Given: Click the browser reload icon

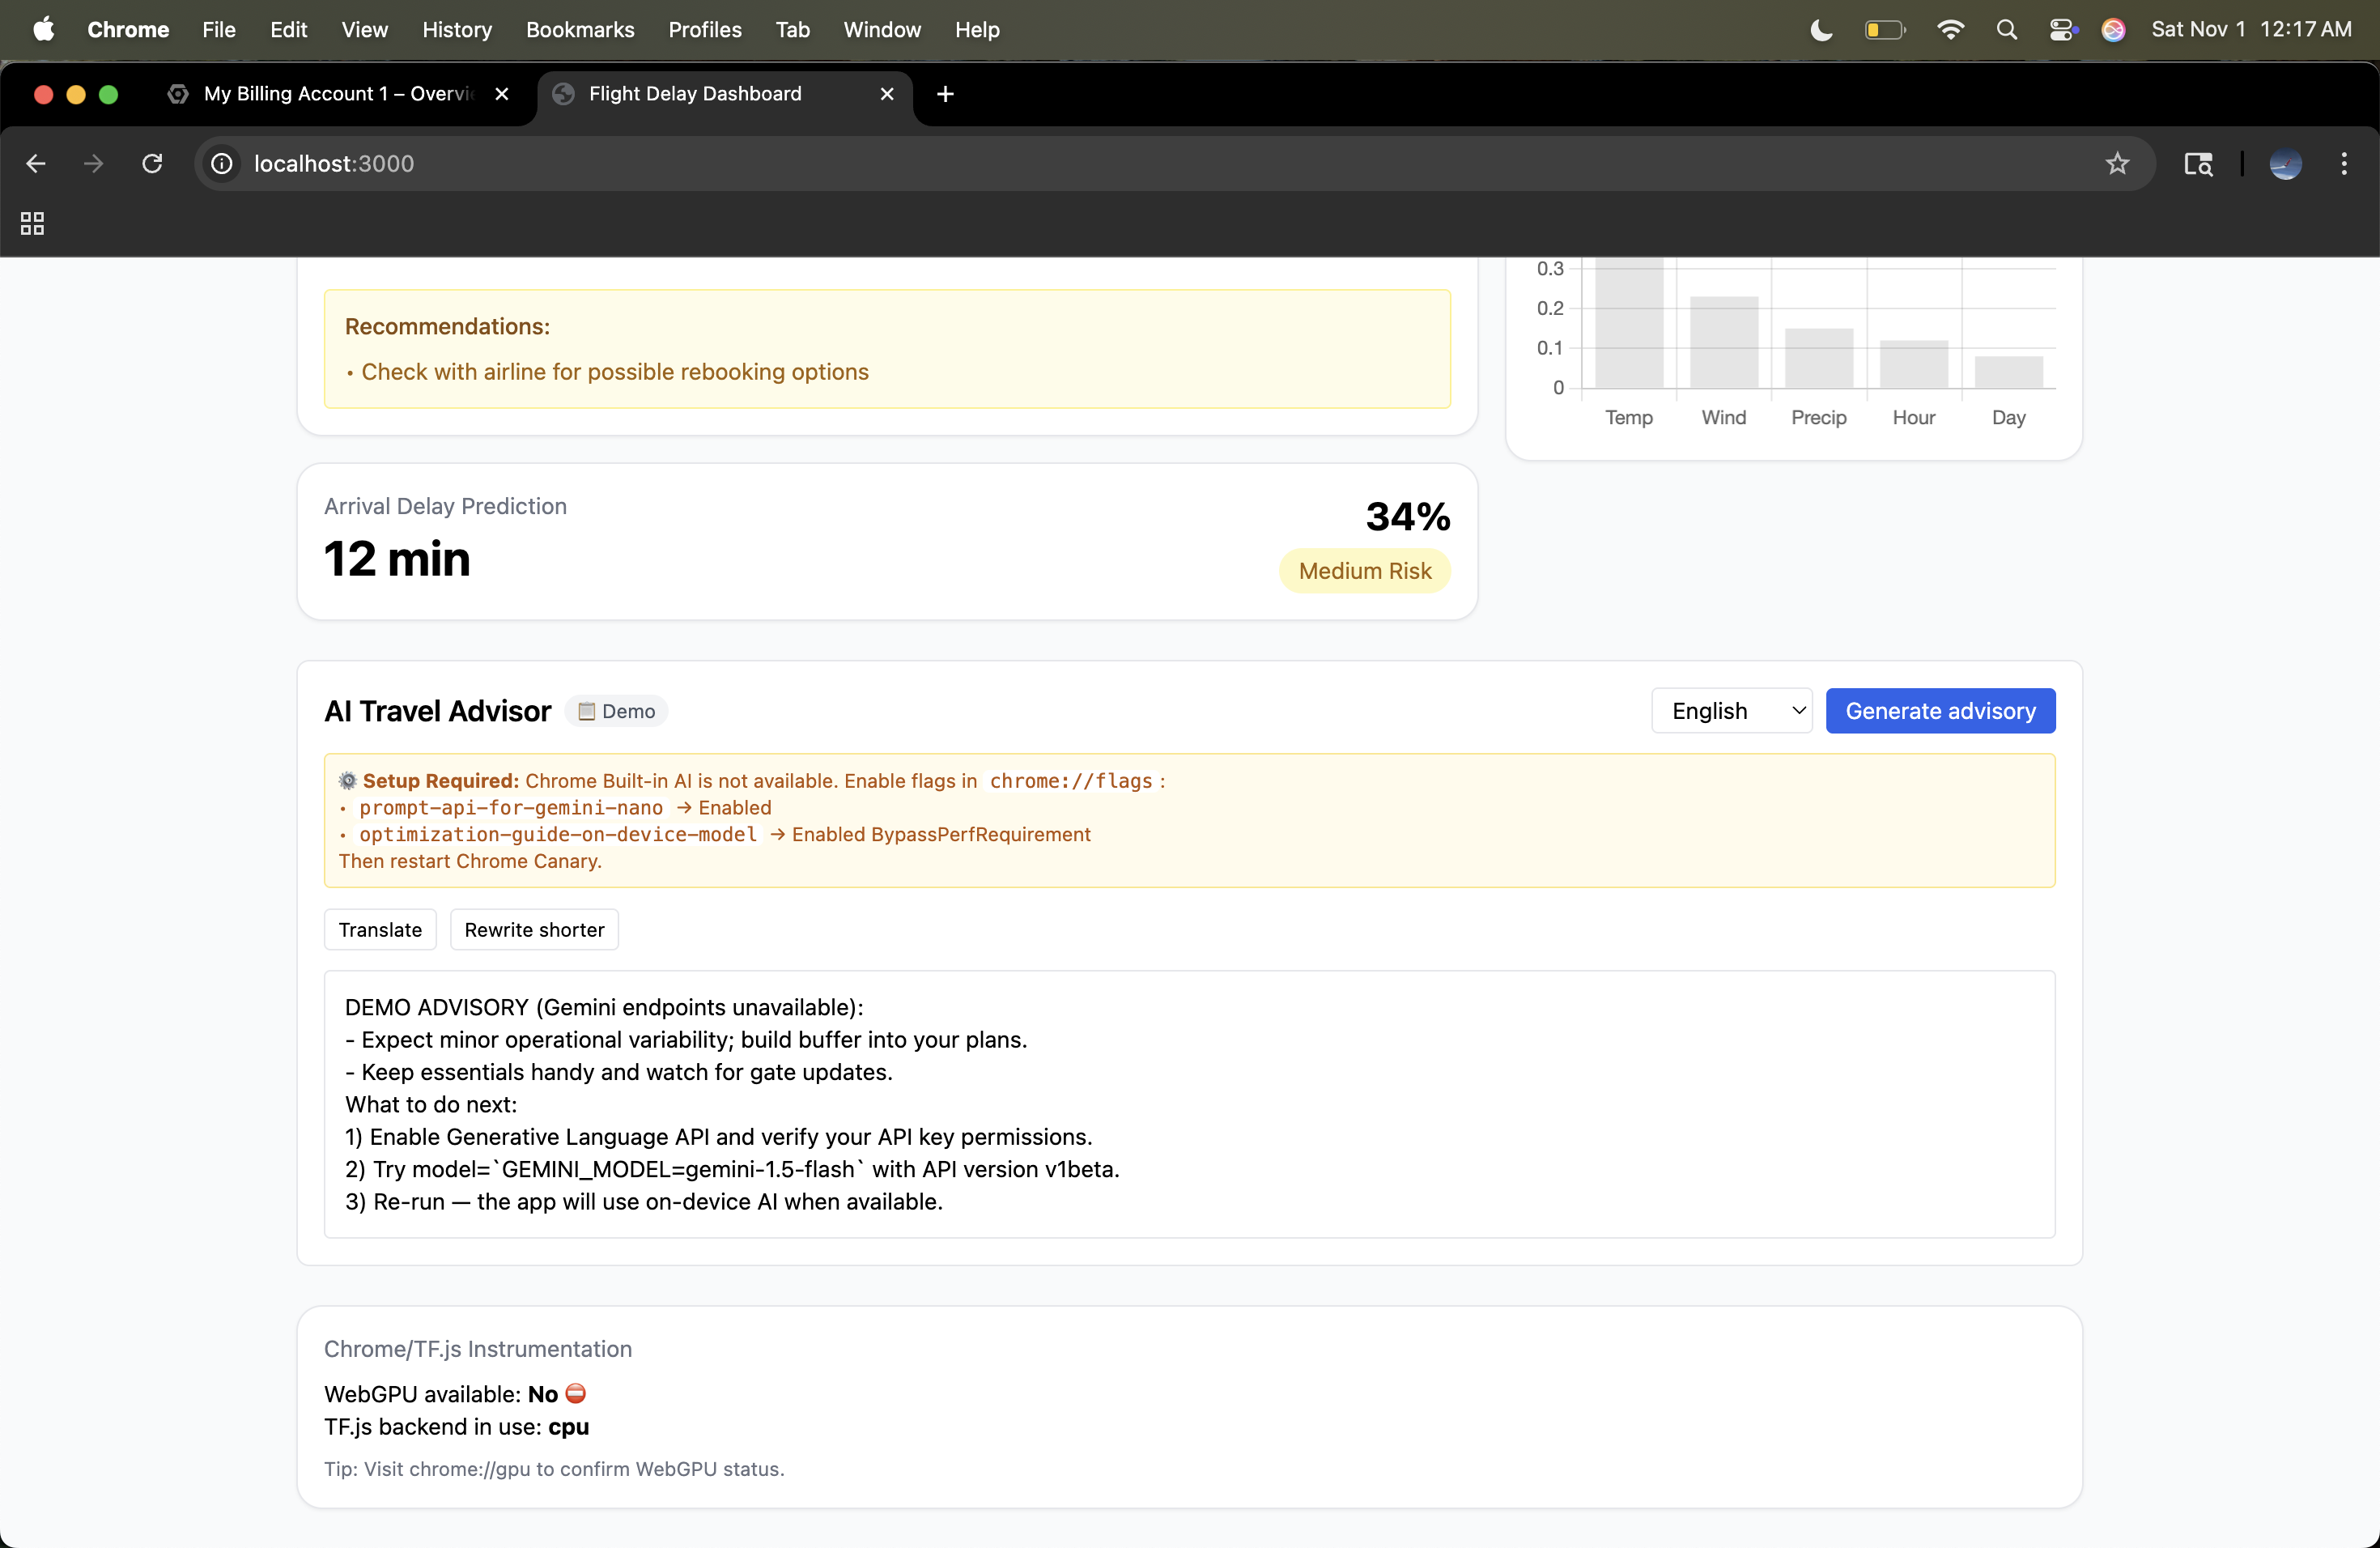Looking at the screenshot, I should click(x=152, y=163).
